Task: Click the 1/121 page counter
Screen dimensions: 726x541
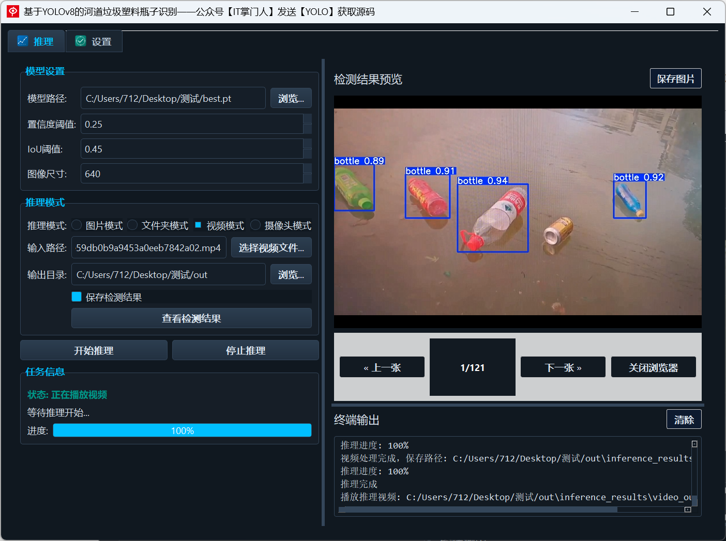Action: (x=473, y=367)
